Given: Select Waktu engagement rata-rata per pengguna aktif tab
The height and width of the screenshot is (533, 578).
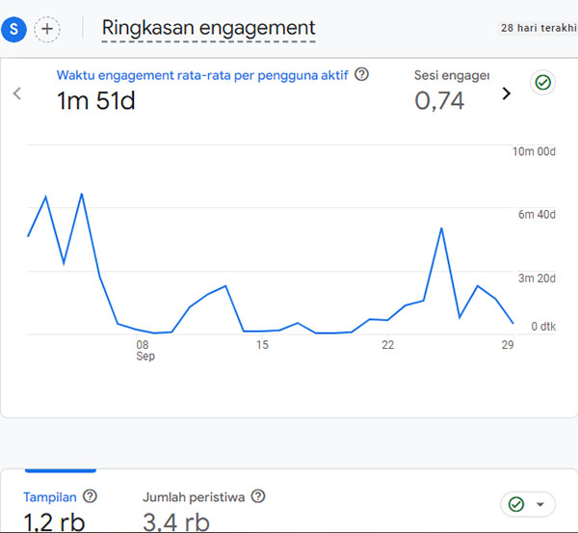Looking at the screenshot, I should tap(201, 74).
